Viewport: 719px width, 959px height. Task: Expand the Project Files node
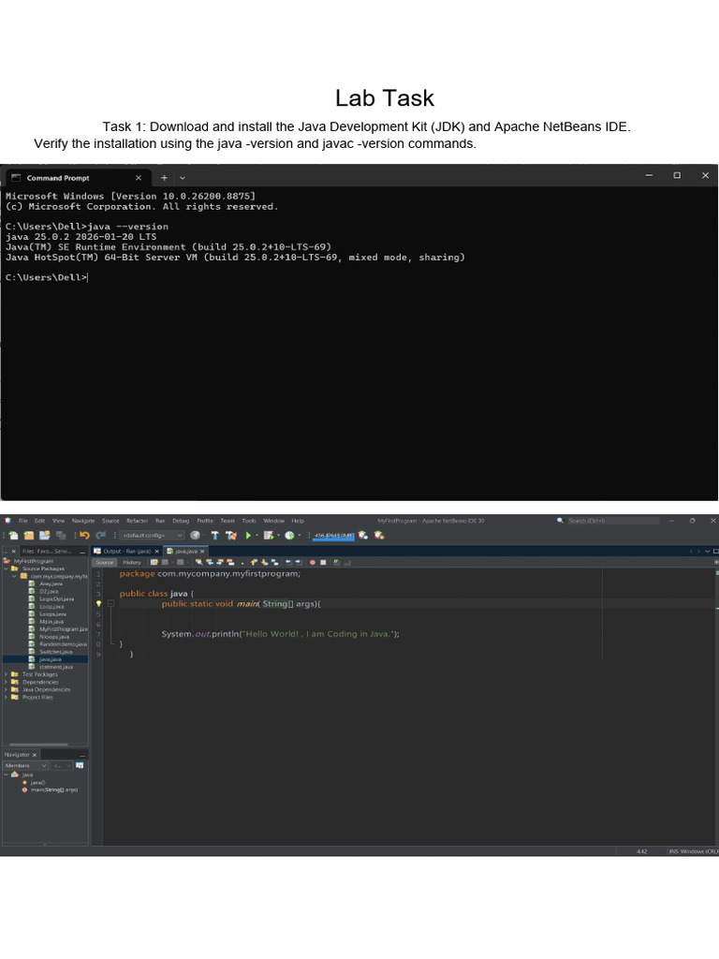7,697
